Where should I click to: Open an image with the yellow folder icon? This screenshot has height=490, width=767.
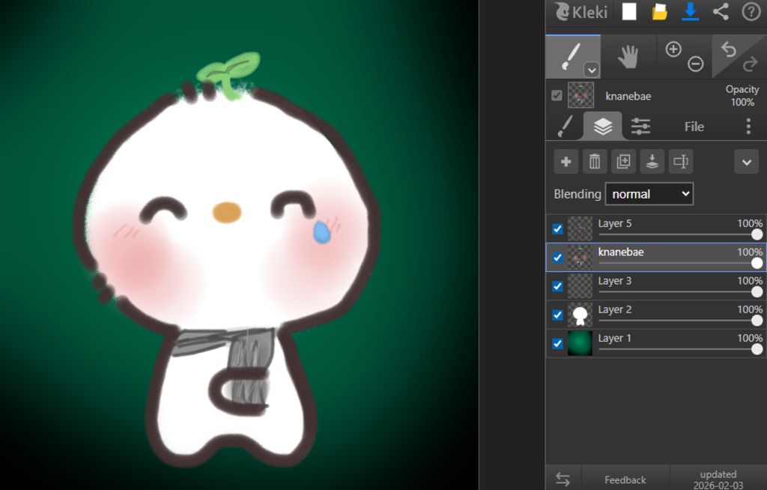click(x=659, y=12)
